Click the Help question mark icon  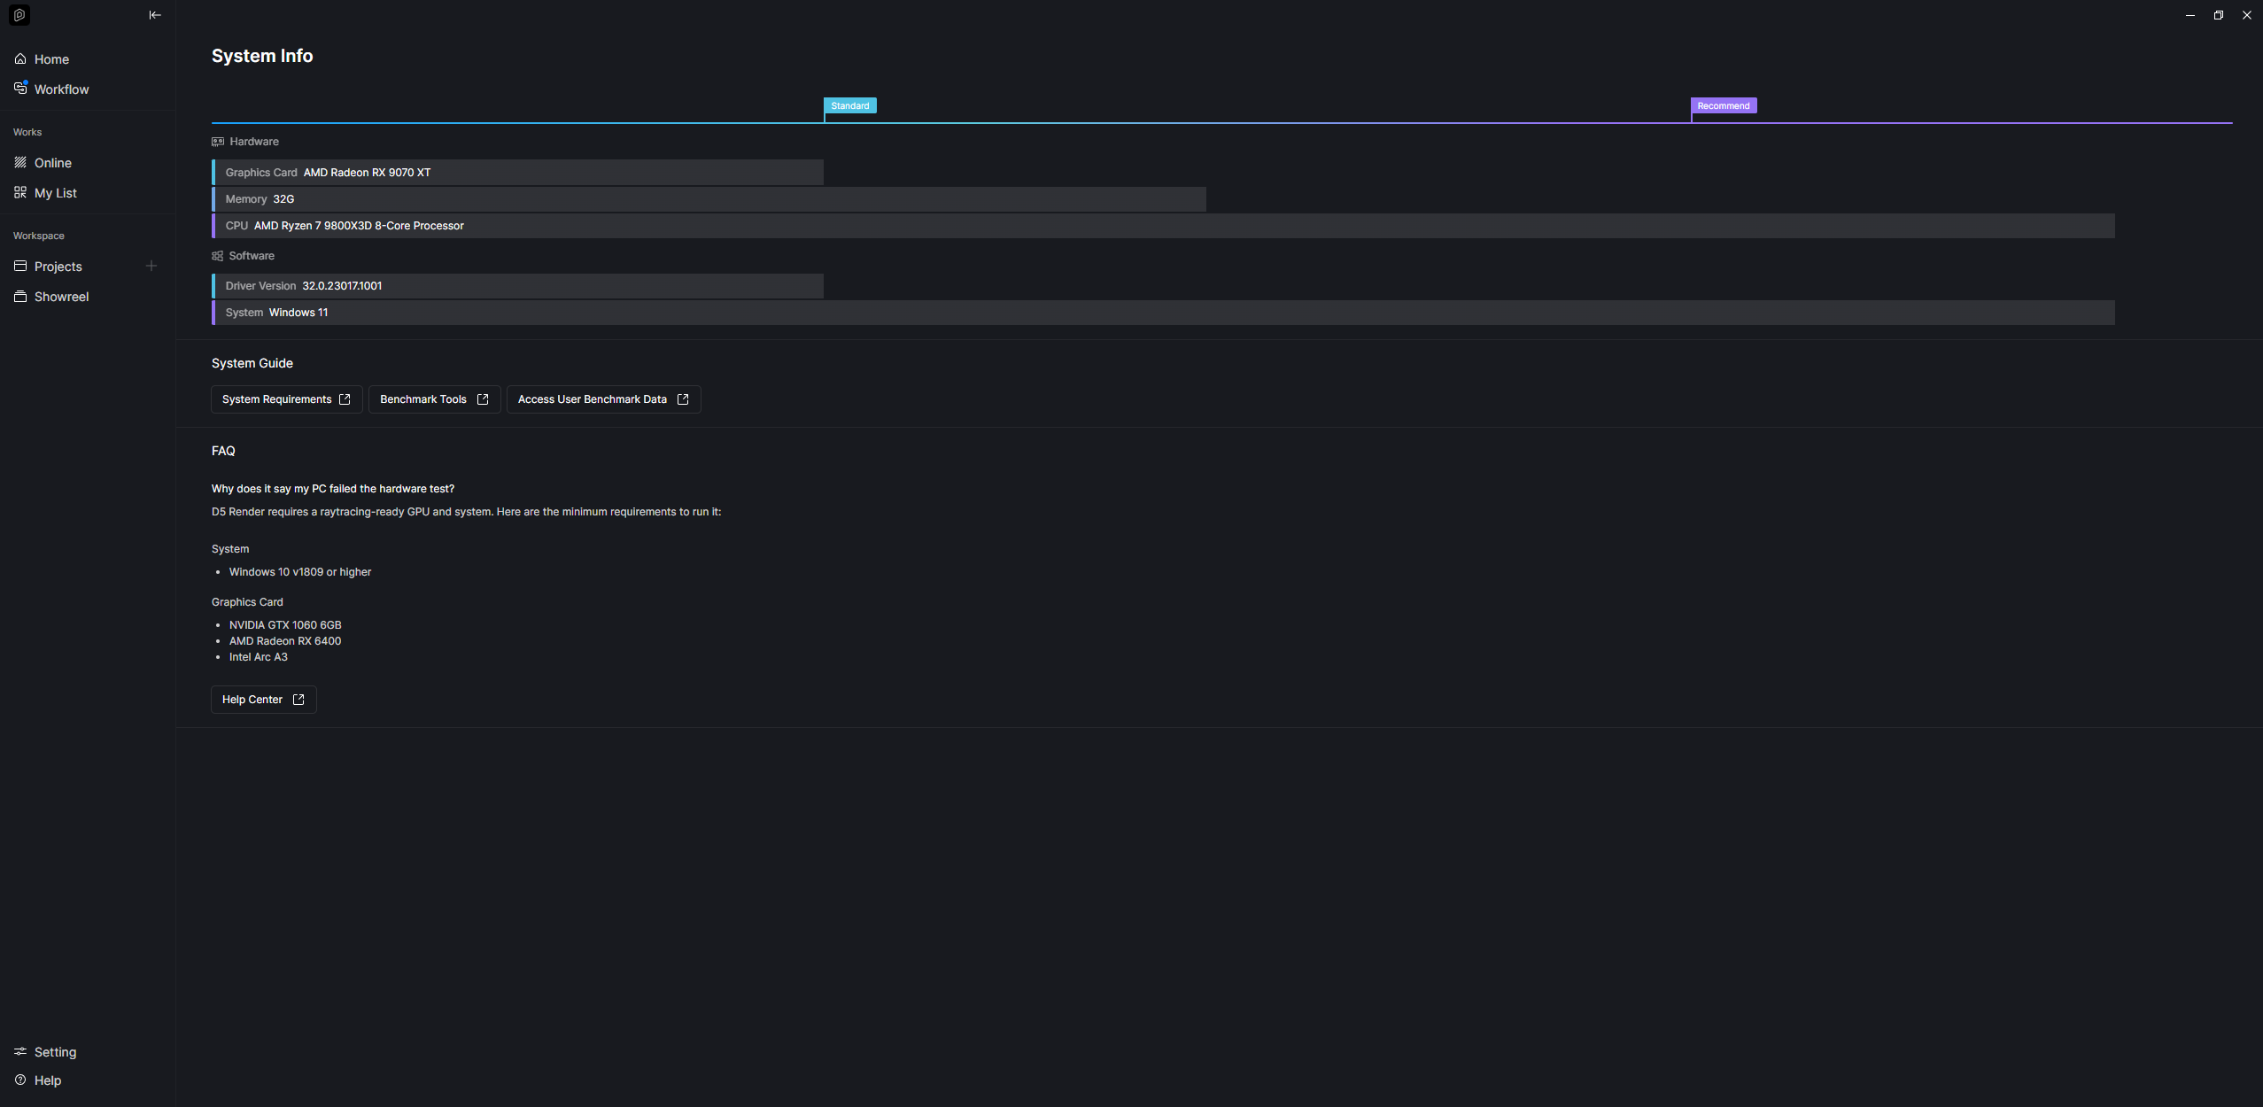20,1080
